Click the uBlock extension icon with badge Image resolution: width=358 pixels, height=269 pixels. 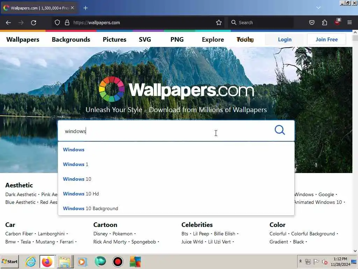tap(337, 22)
